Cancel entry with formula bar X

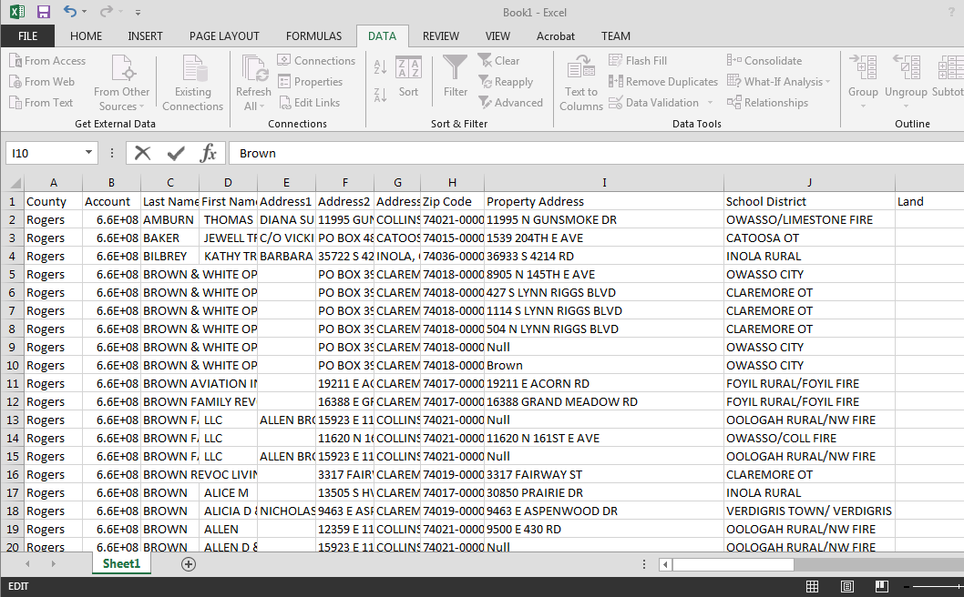tap(143, 153)
